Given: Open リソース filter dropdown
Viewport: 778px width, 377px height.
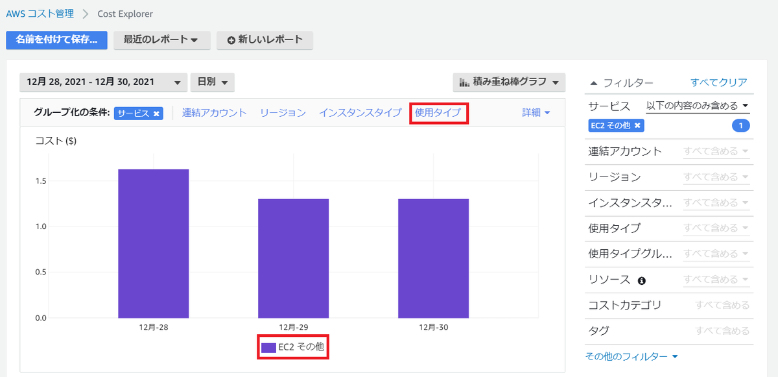Looking at the screenshot, I should (716, 280).
